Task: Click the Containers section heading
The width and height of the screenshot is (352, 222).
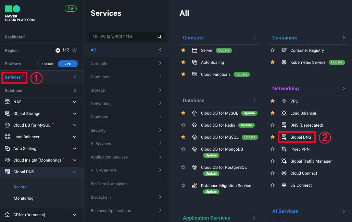Action: point(285,37)
